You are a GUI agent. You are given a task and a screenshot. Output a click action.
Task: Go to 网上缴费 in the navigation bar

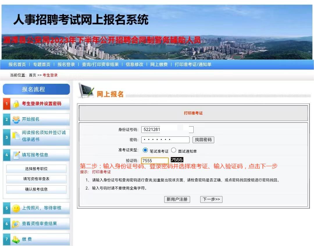point(159,65)
